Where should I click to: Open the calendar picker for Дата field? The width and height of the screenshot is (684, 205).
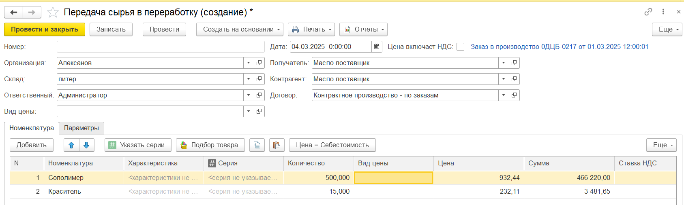[377, 47]
